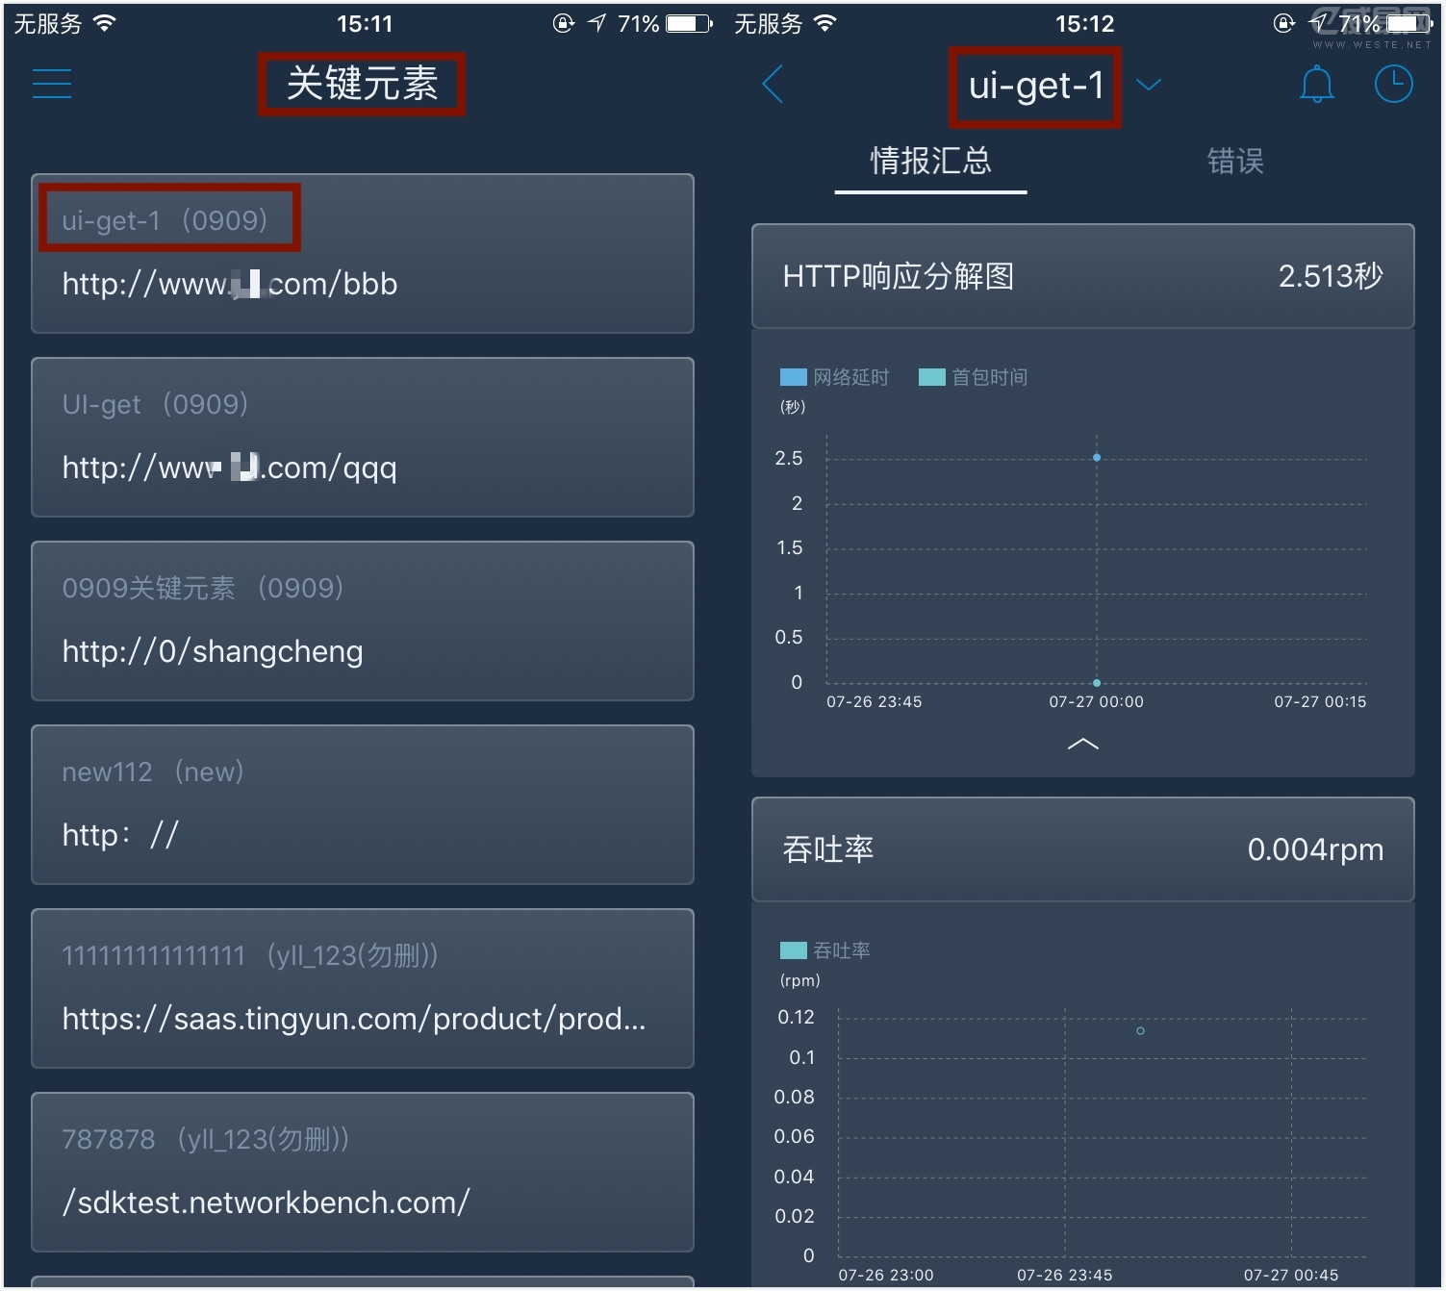Open the ui-get-1 (0909) key element
Viewport: 1446px width, 1291px height.
(362, 254)
